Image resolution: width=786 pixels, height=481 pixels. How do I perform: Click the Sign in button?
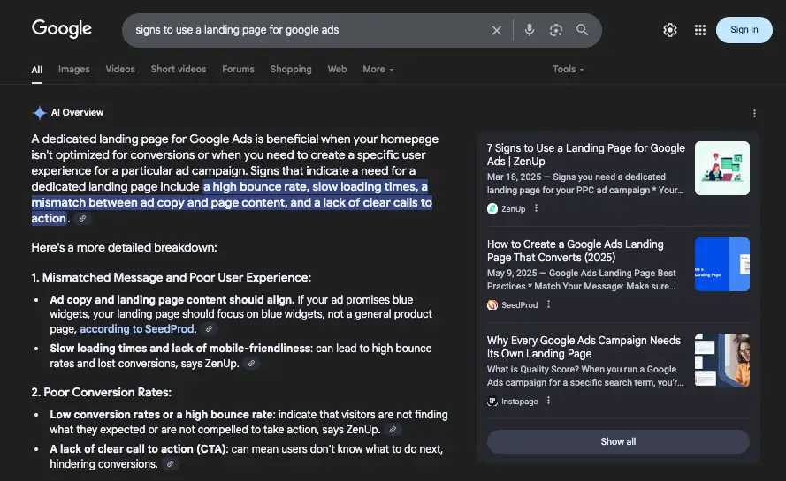pyautogui.click(x=744, y=29)
